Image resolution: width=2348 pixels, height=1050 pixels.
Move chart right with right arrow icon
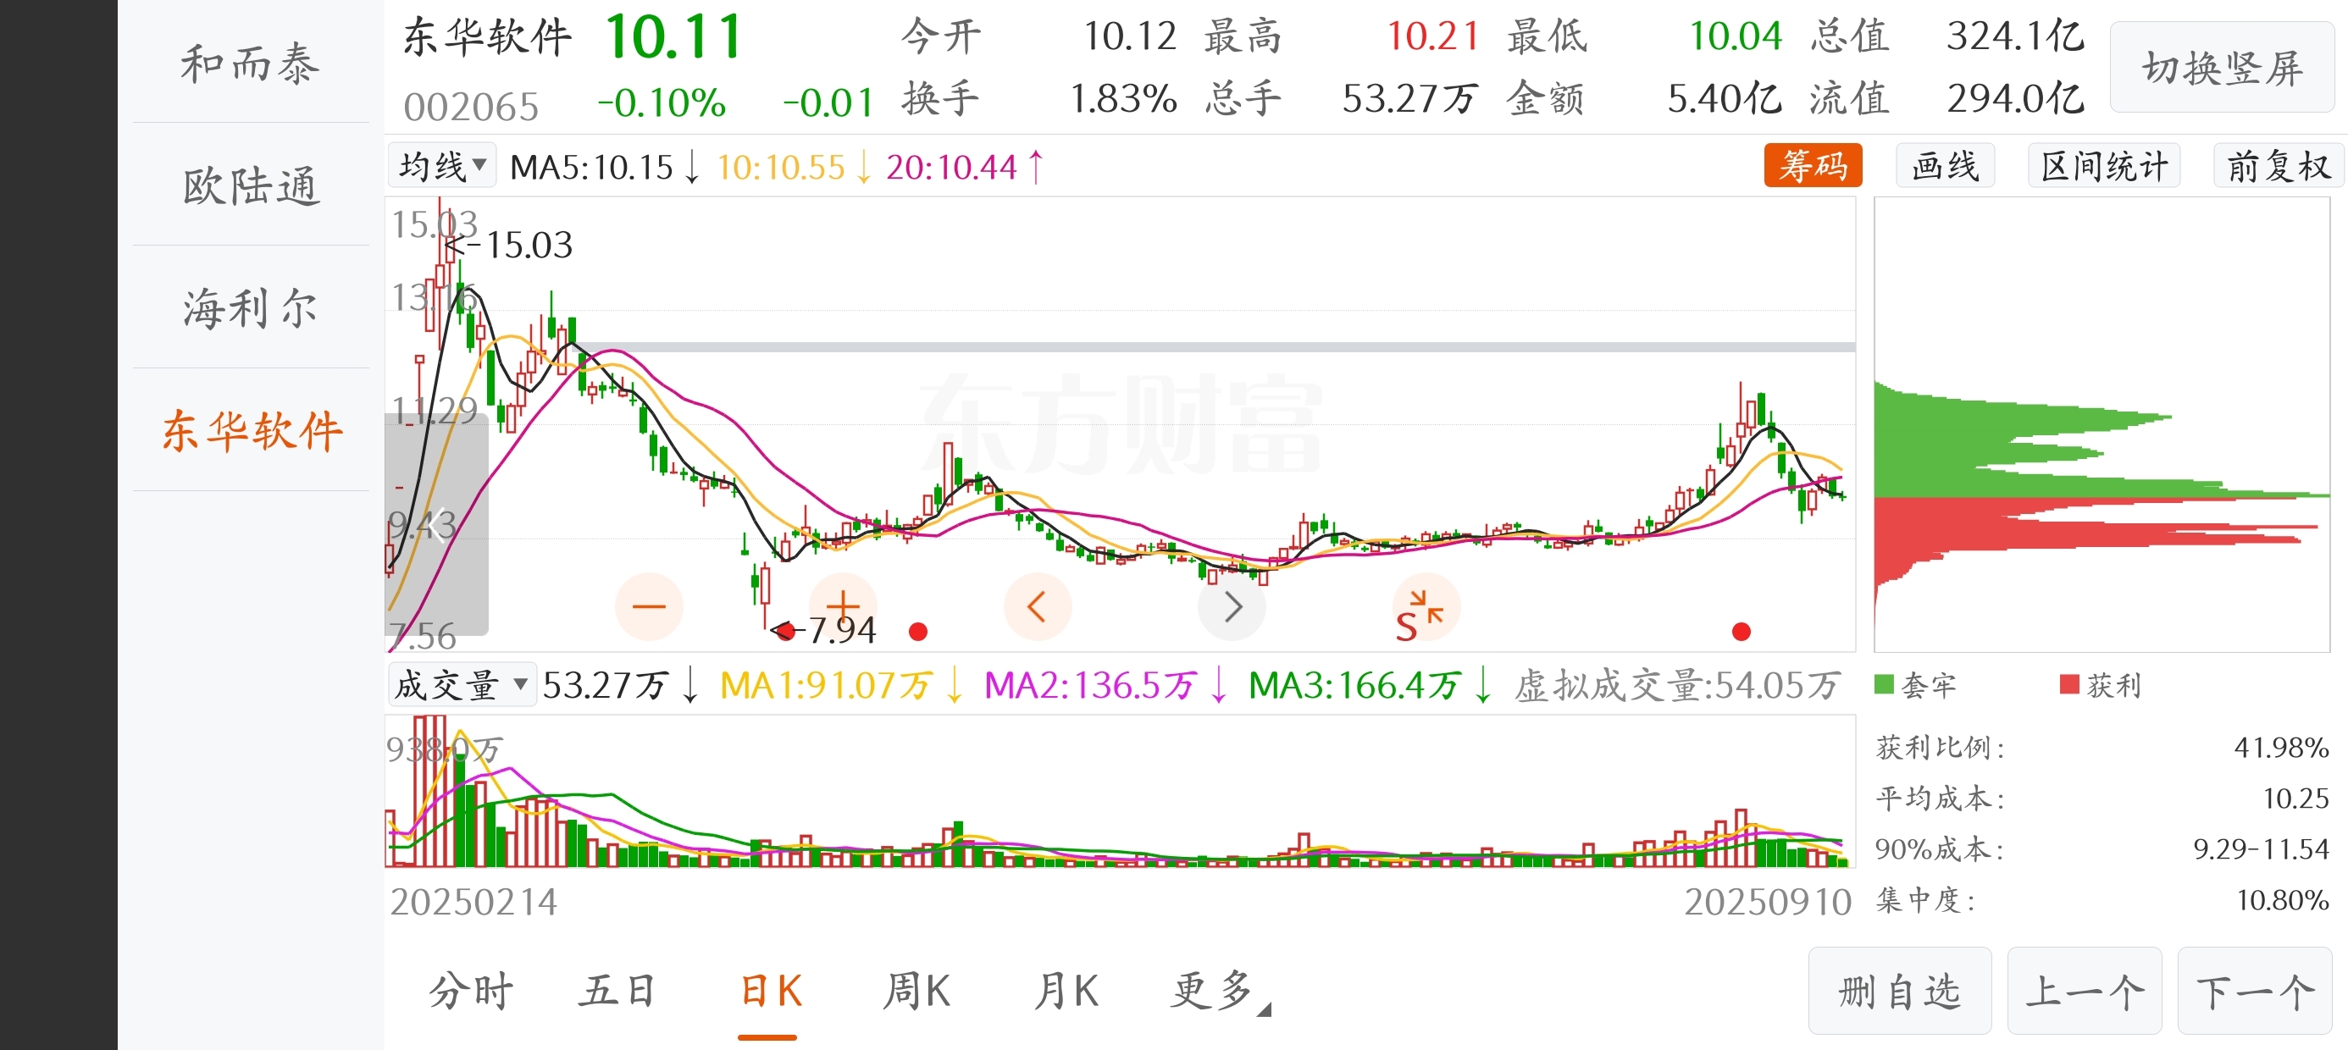click(1232, 606)
